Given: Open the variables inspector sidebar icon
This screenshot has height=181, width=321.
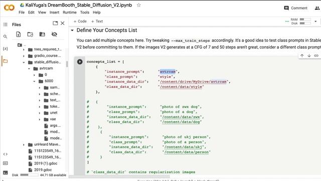Looking at the screenshot, I should coord(6,49).
